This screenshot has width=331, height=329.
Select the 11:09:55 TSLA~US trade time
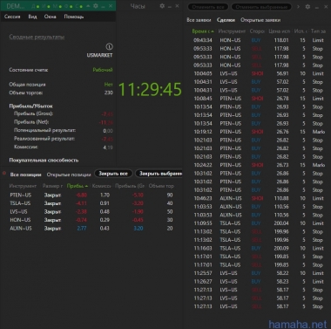click(x=203, y=223)
